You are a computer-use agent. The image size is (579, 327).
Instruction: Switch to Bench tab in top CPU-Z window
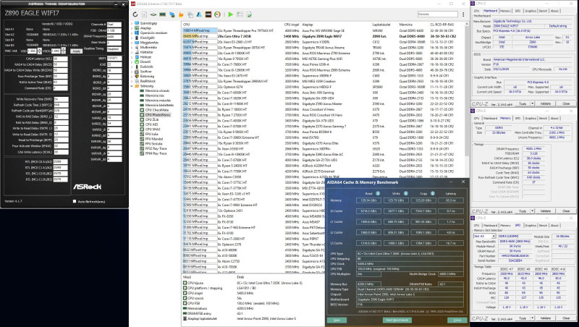543,11
